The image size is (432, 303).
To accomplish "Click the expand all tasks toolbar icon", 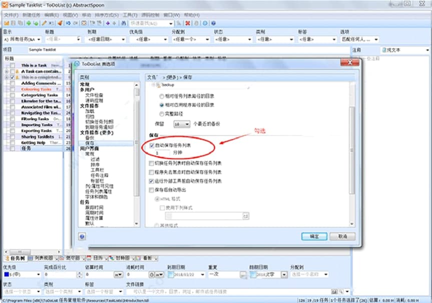I will click(x=92, y=23).
